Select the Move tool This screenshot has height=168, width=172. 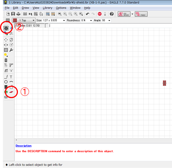(x=6, y=40)
